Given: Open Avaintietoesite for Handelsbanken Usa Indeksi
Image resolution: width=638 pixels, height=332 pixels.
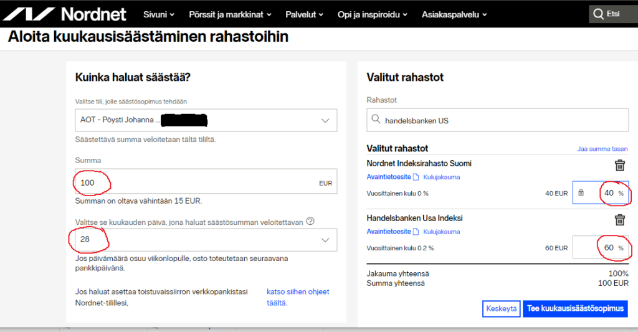Looking at the screenshot, I should point(389,232).
